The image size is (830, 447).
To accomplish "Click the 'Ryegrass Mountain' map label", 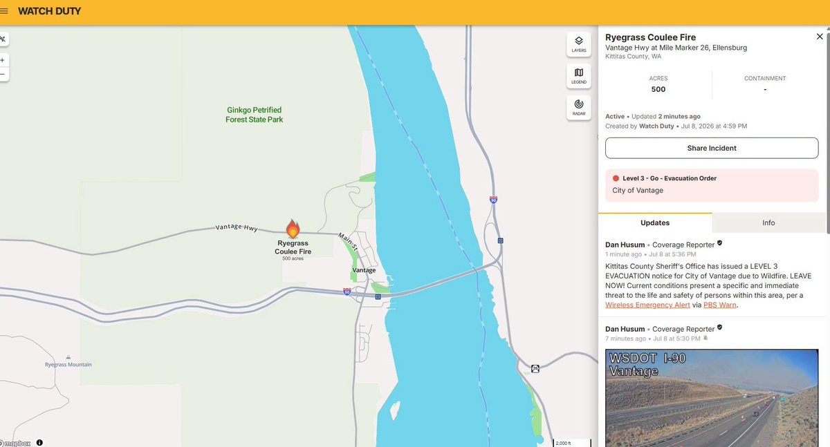I will pos(68,364).
